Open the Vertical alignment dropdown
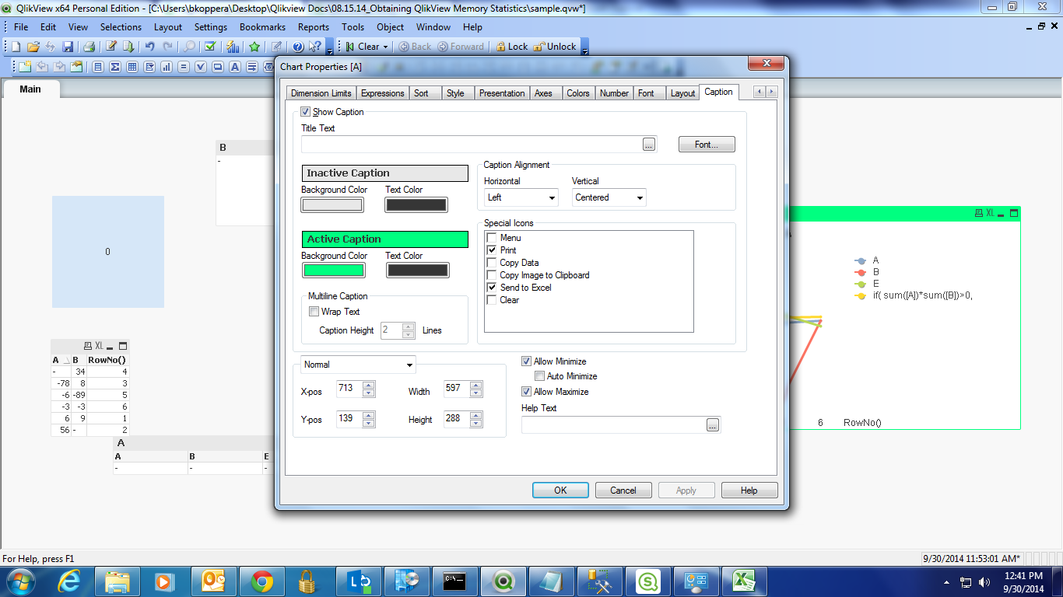The width and height of the screenshot is (1063, 597). point(609,197)
